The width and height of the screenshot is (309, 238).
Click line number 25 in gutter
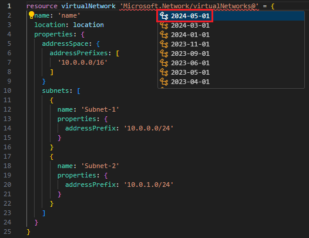click(8, 232)
